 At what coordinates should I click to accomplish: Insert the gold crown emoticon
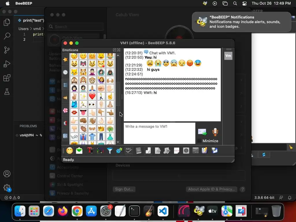[101, 129]
